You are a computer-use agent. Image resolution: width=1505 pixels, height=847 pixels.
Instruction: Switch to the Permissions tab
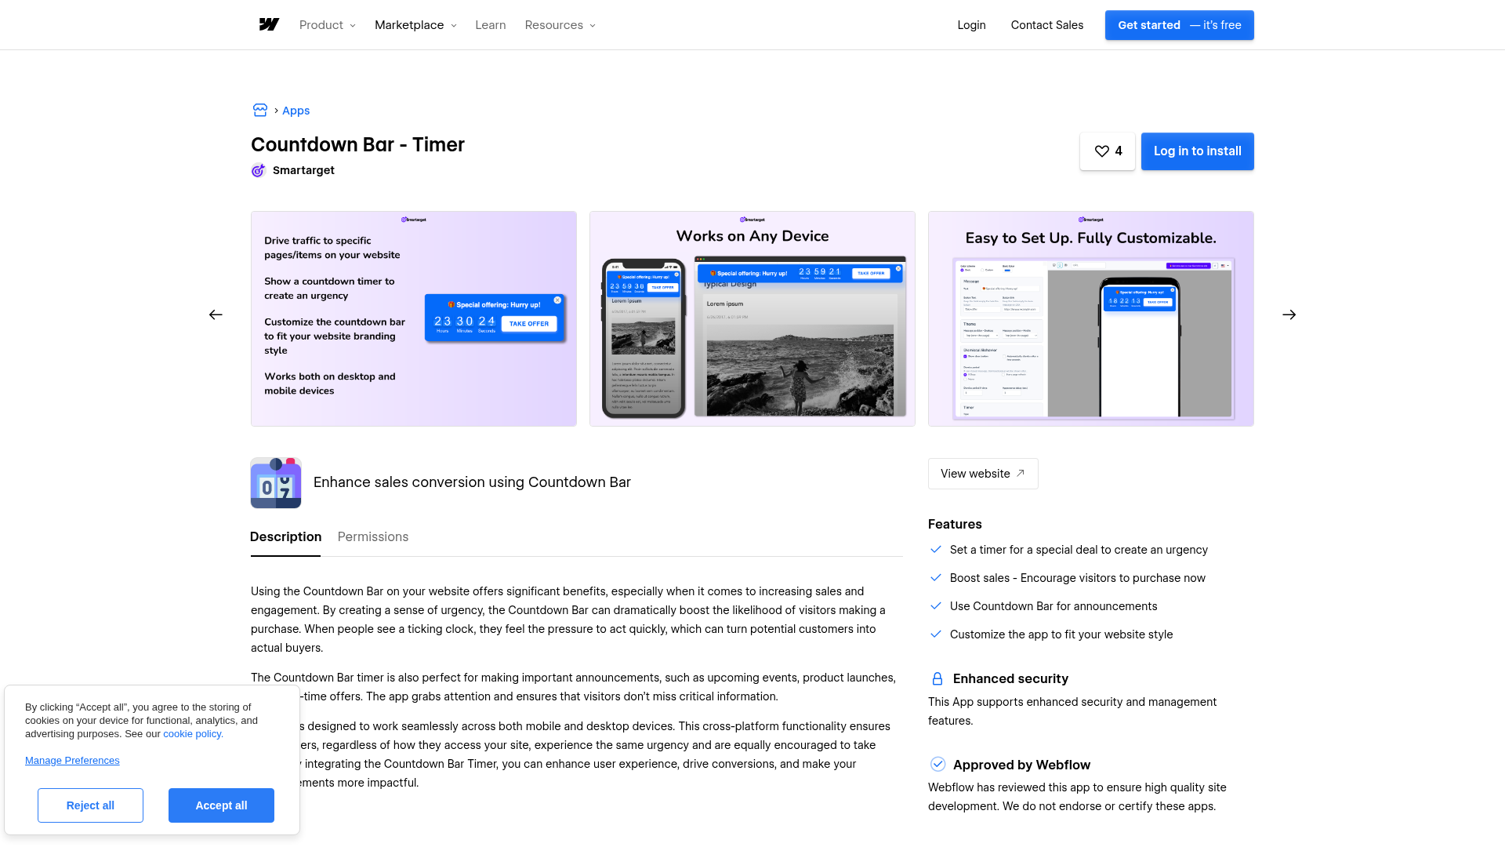[373, 537]
